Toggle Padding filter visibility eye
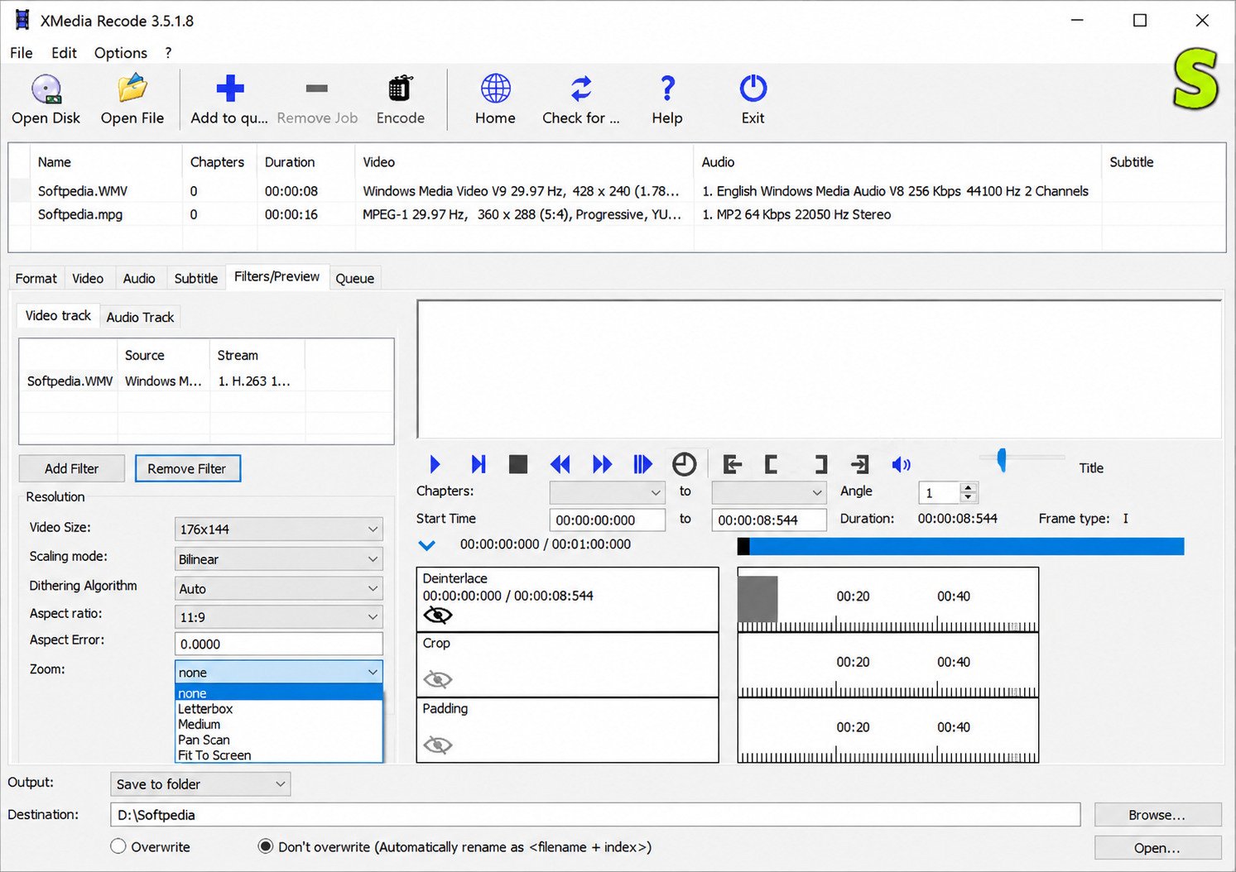1236x872 pixels. 438,745
